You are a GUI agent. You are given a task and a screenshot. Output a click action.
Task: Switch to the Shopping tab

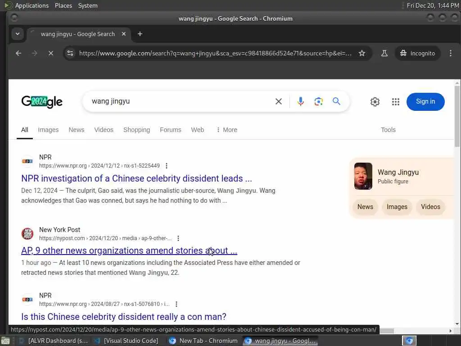click(x=137, y=130)
